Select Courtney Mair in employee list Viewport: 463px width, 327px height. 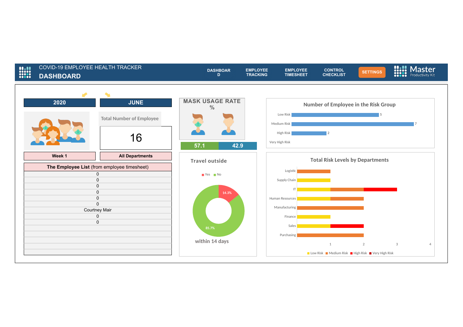tap(98, 210)
